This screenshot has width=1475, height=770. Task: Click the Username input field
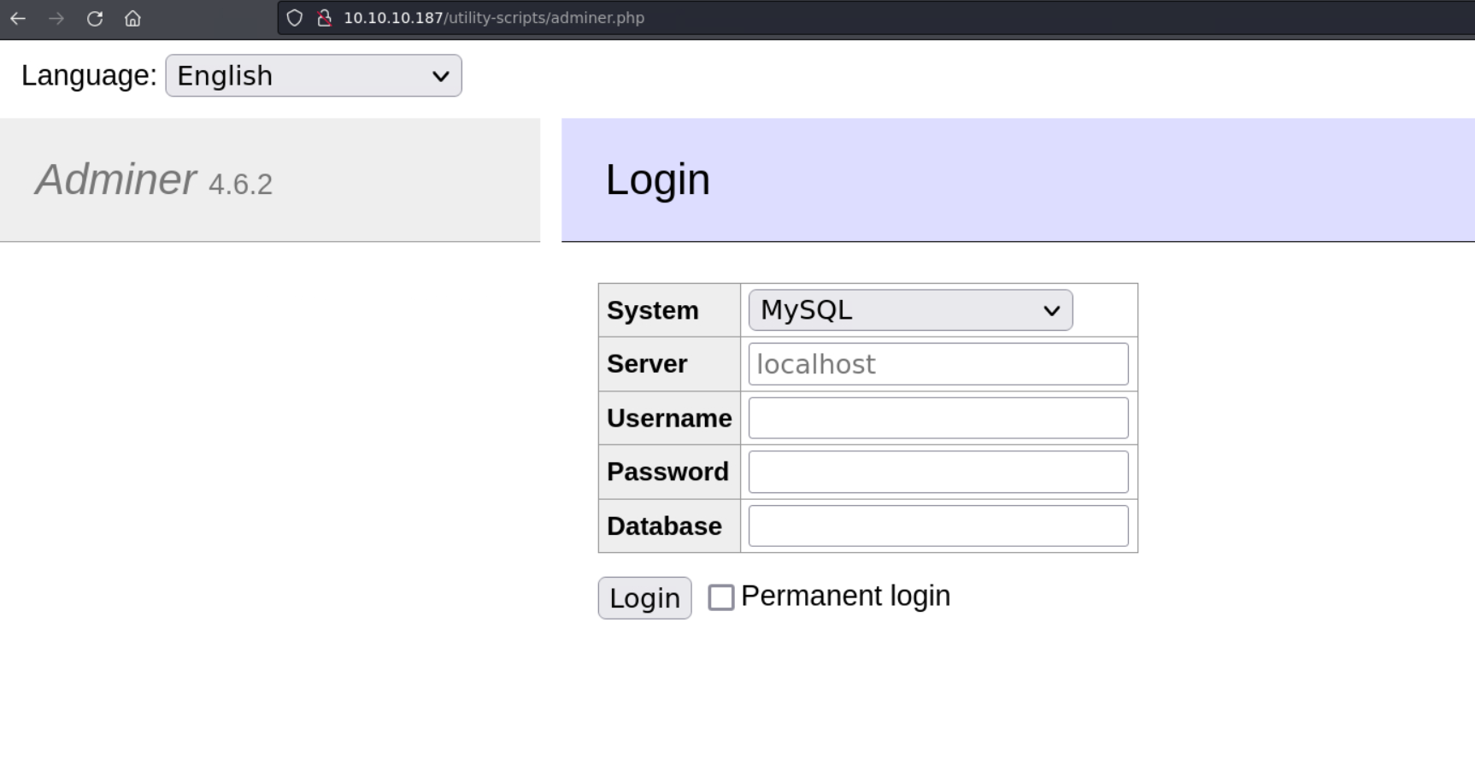[x=938, y=418]
